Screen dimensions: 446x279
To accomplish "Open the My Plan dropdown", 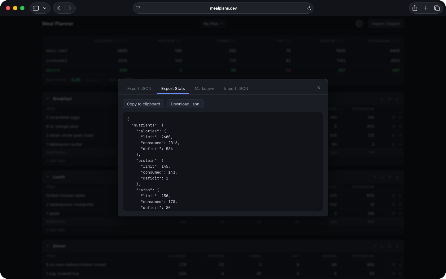I will pyautogui.click(x=213, y=24).
